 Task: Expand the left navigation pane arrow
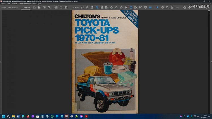[1, 62]
